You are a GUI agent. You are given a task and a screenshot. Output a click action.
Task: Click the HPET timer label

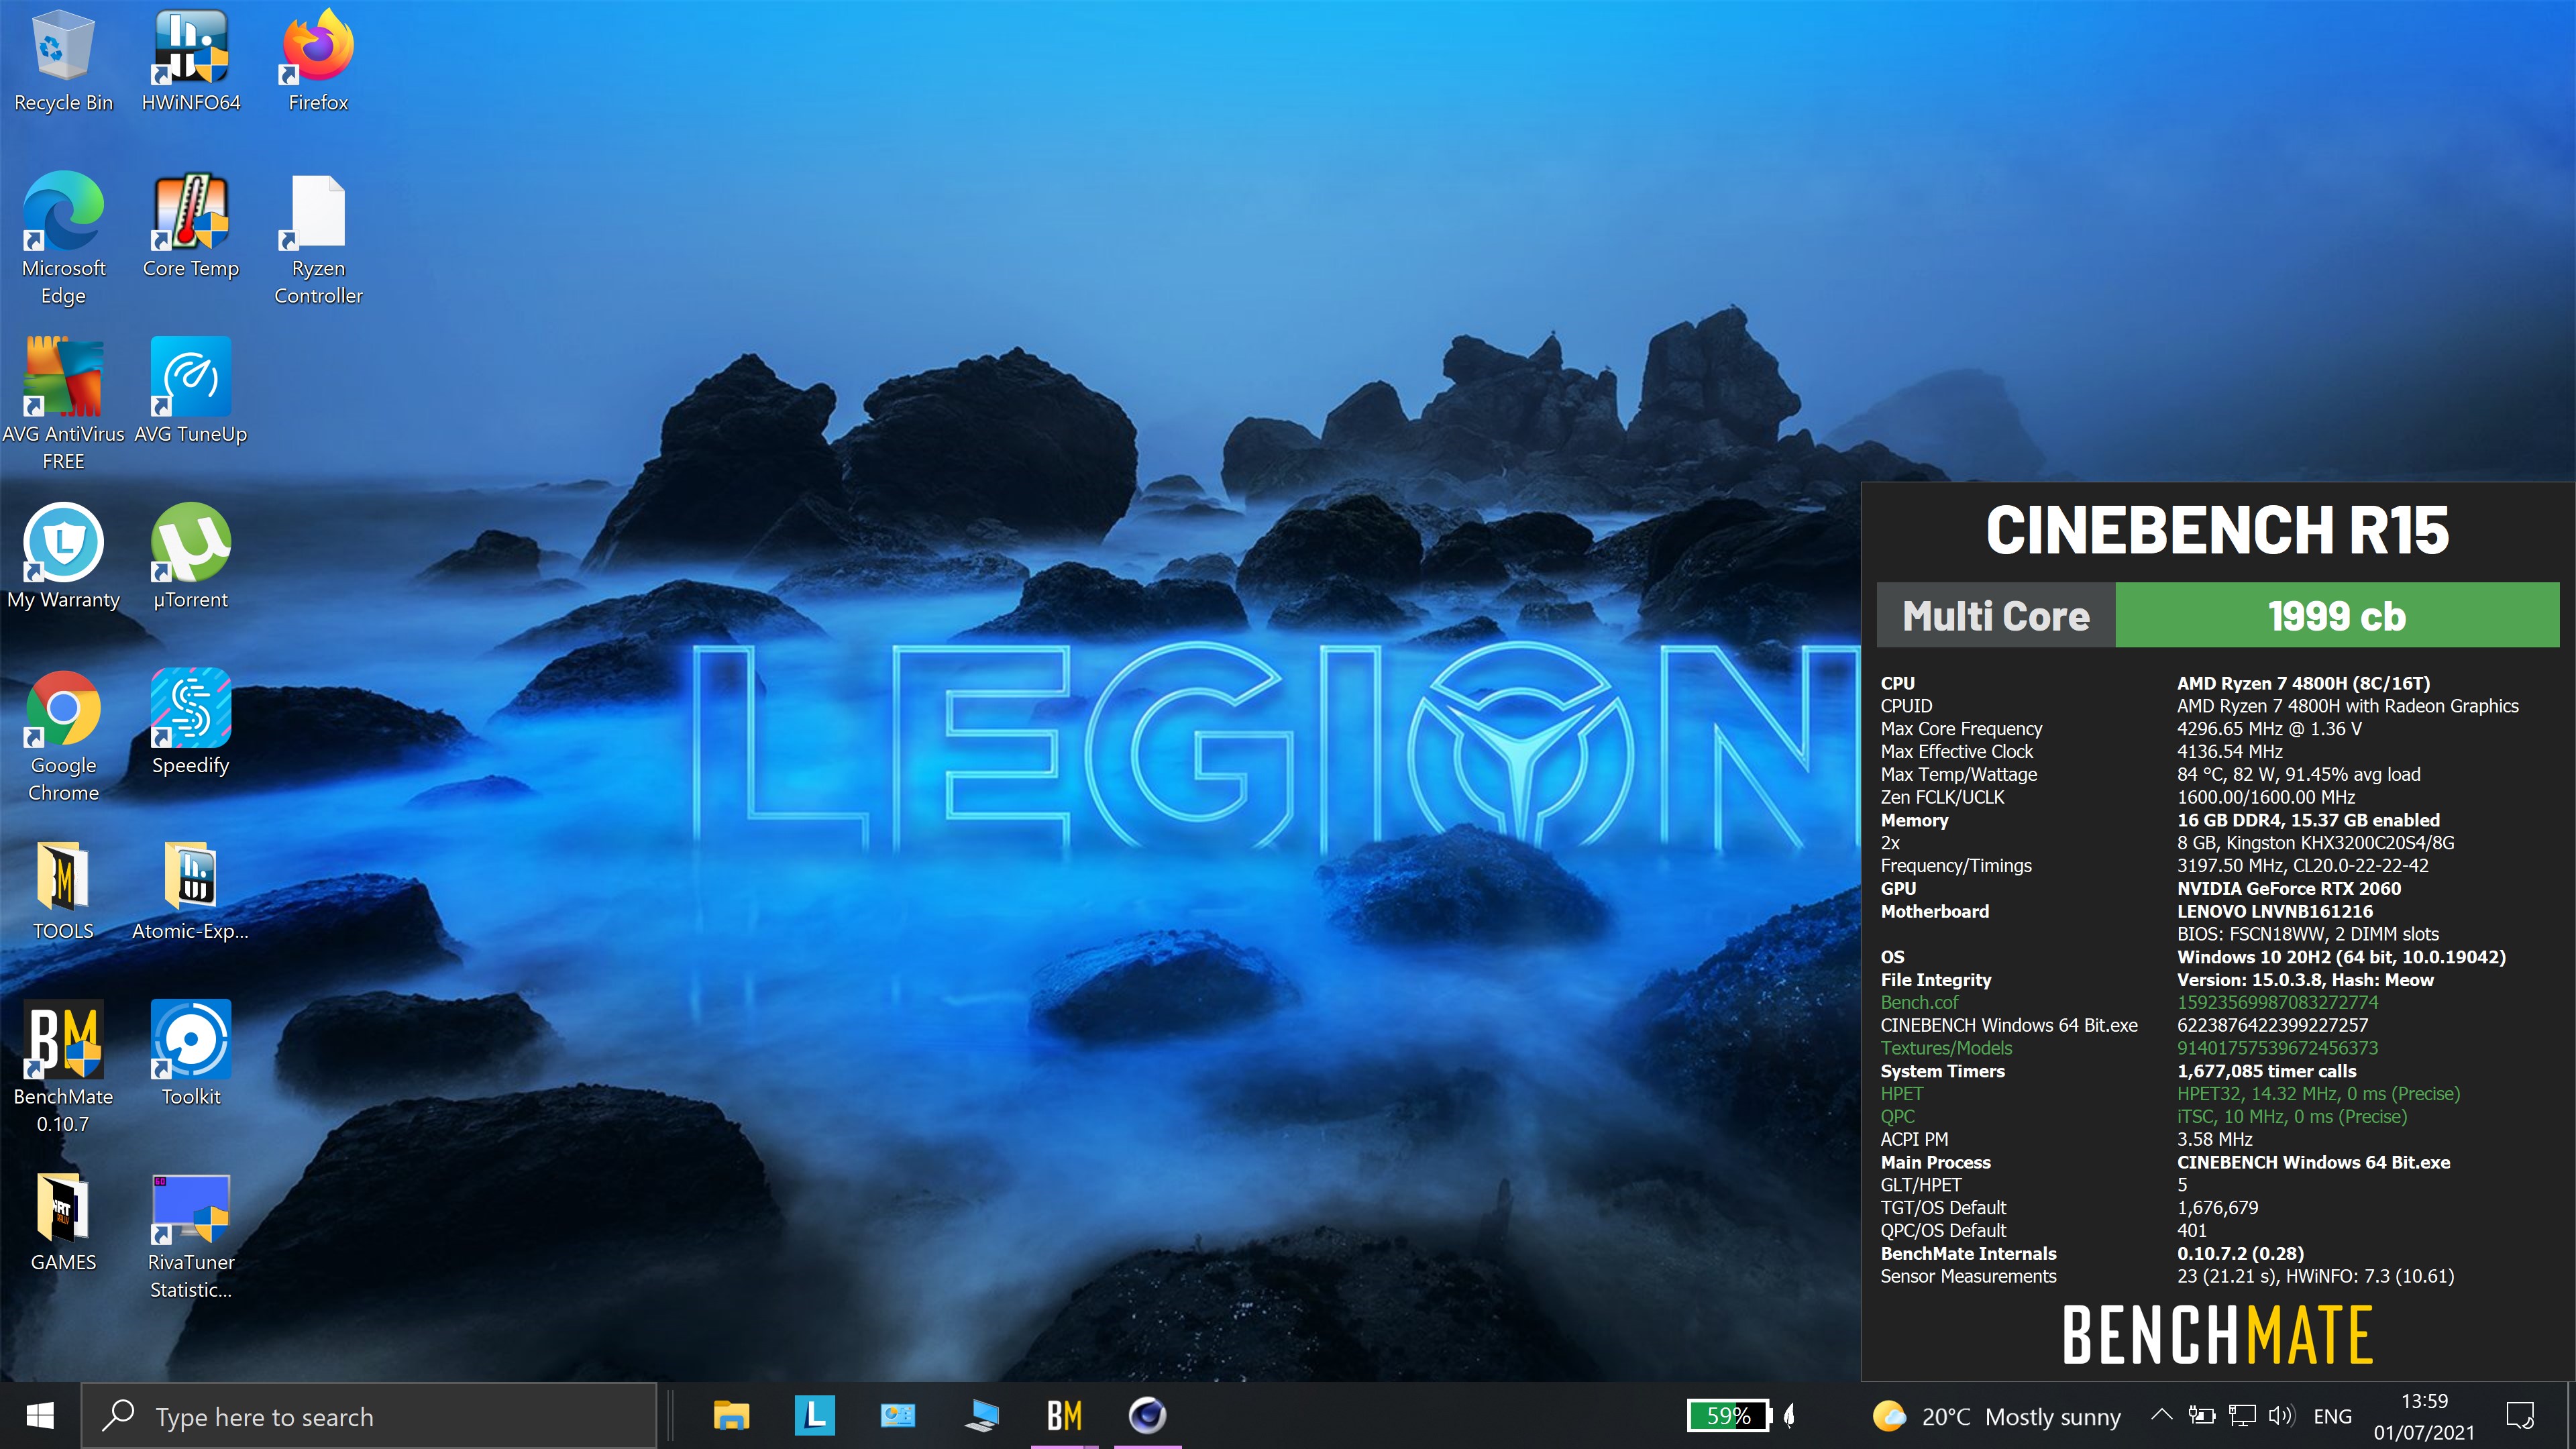tap(1901, 1093)
